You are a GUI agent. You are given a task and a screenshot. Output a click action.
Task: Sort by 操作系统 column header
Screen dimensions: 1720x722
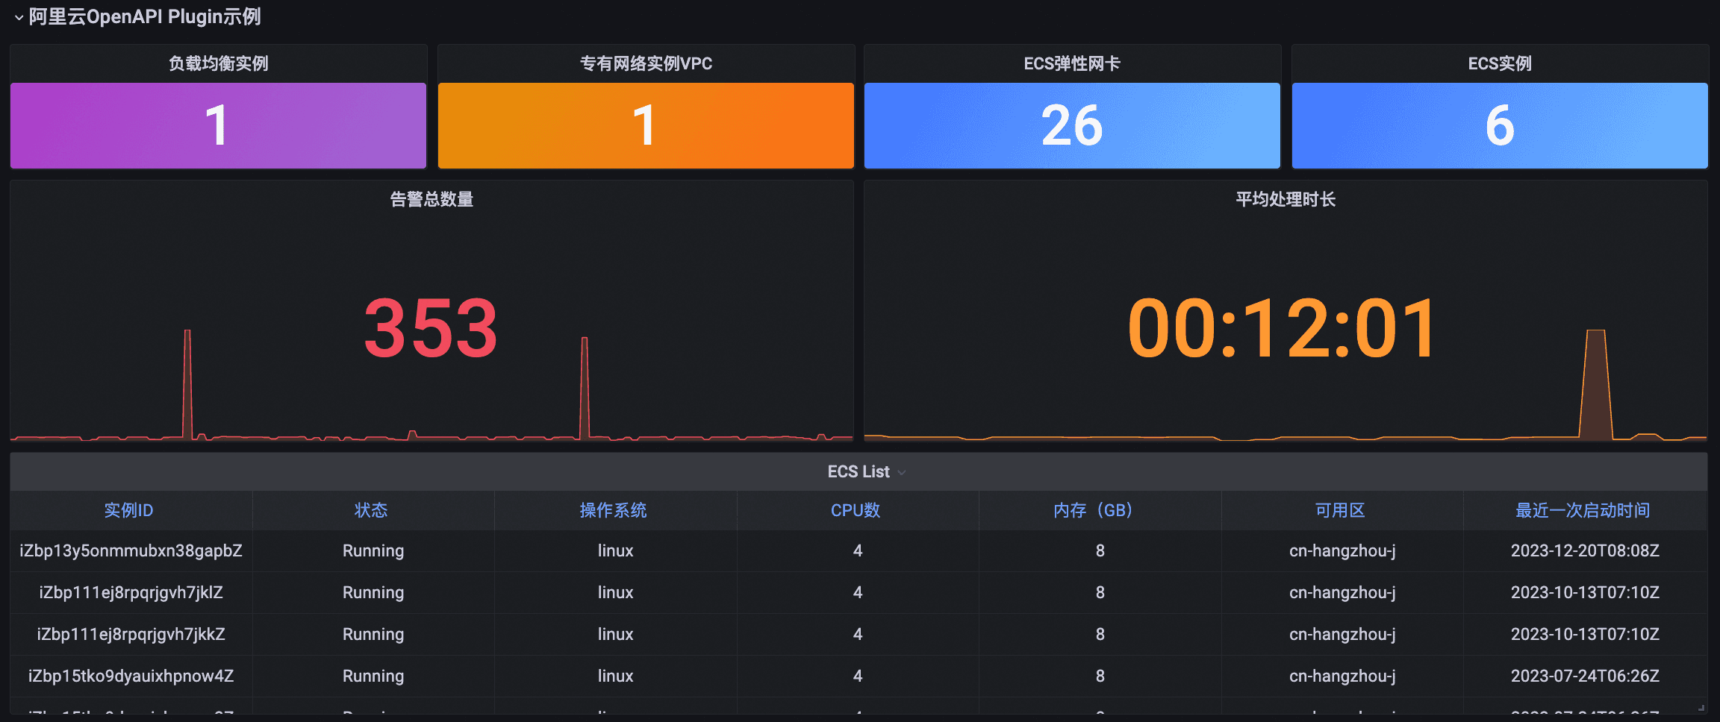pyautogui.click(x=613, y=510)
